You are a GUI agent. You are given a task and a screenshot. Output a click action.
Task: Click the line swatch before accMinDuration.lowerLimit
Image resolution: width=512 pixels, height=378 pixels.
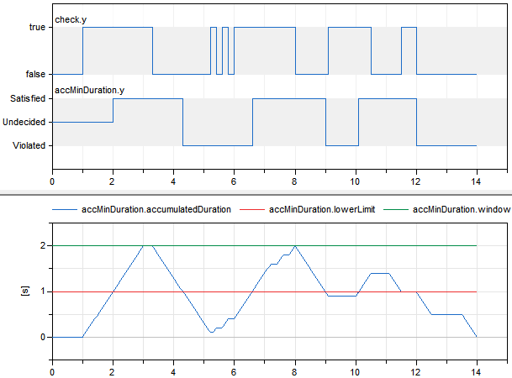point(252,209)
